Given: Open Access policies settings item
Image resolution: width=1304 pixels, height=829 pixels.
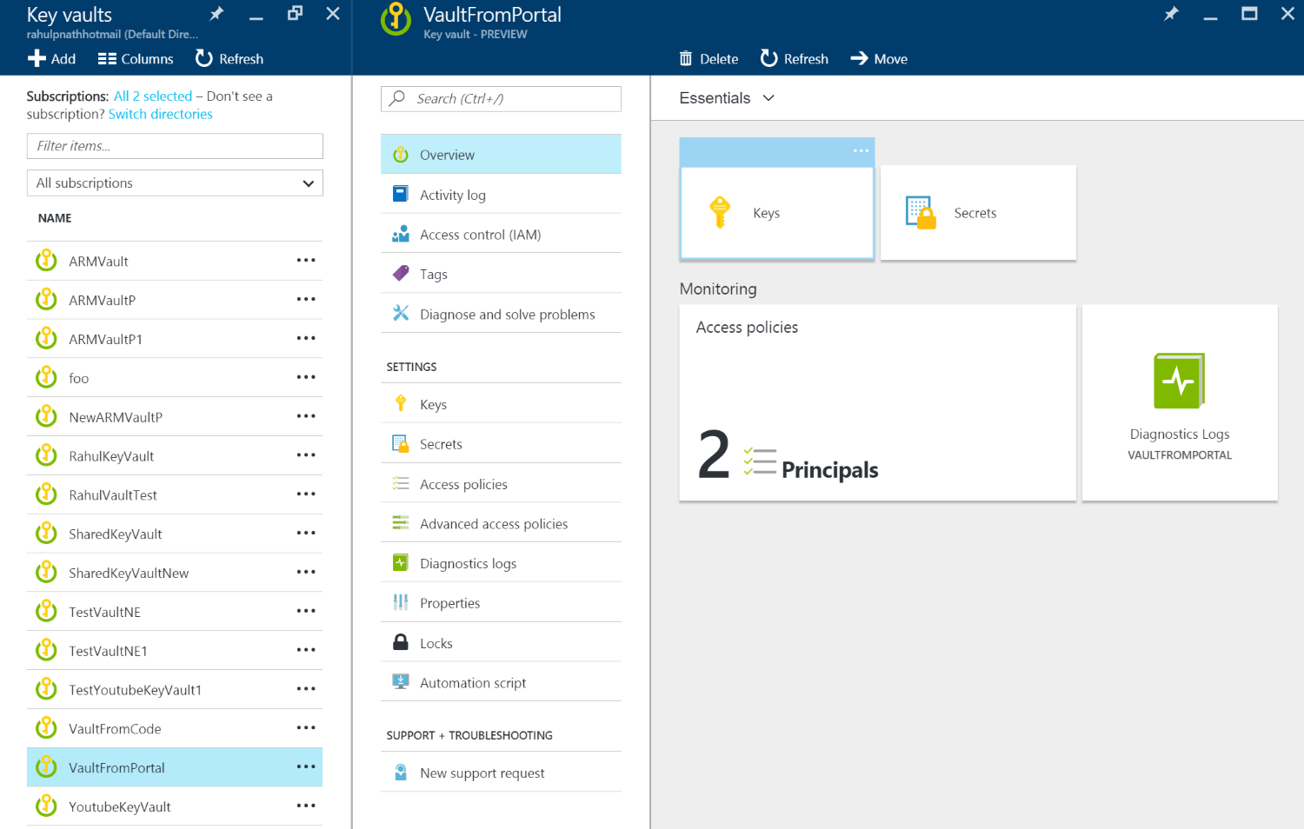Looking at the screenshot, I should pyautogui.click(x=501, y=484).
